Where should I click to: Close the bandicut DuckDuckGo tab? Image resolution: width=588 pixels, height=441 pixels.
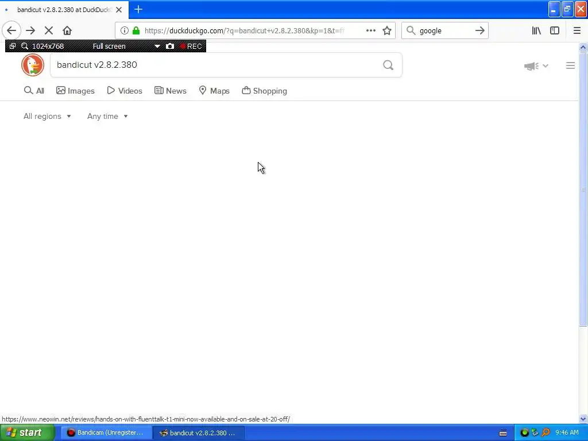click(x=119, y=10)
